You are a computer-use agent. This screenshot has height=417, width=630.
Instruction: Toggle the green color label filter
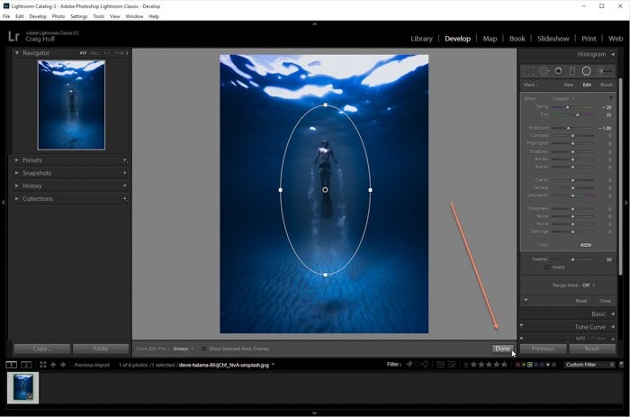(x=530, y=365)
